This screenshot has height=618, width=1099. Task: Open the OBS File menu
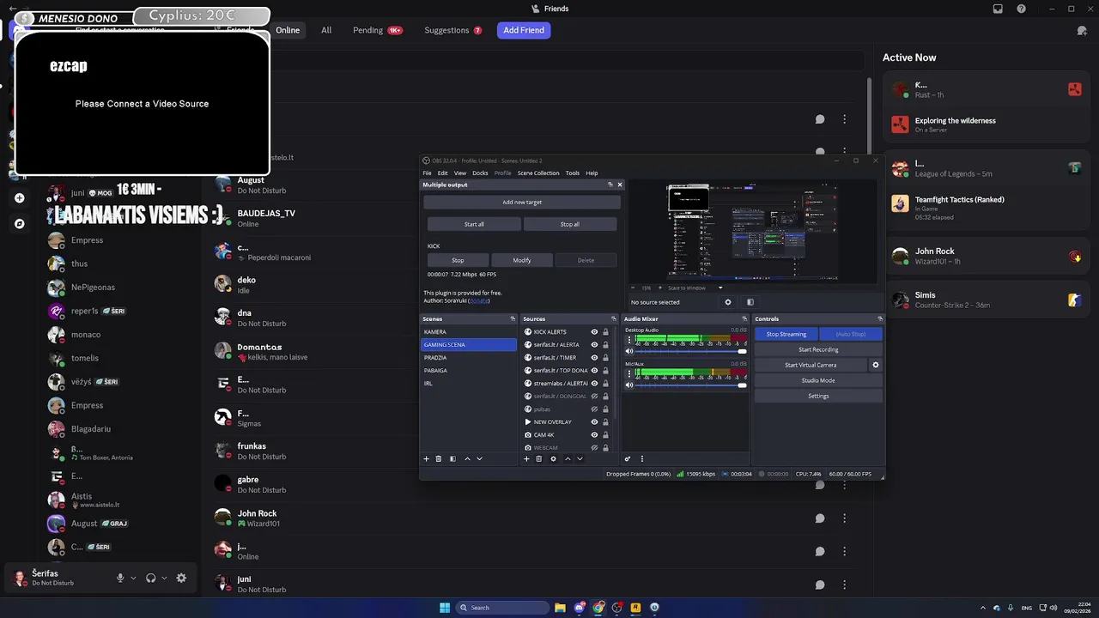(x=427, y=173)
